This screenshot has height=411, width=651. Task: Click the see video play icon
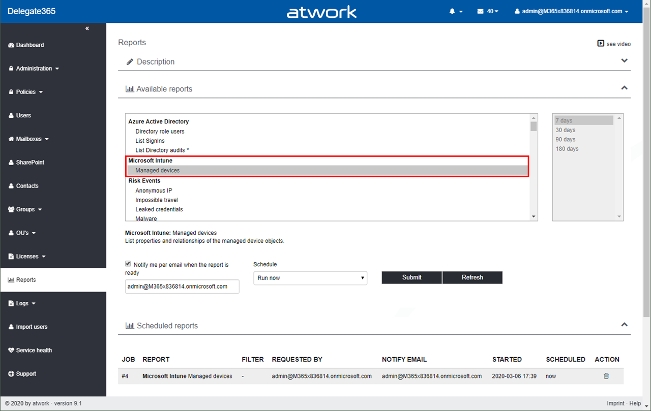601,44
